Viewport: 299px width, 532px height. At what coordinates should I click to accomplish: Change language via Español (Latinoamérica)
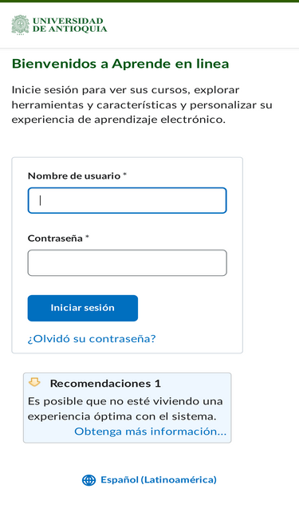pyautogui.click(x=159, y=479)
